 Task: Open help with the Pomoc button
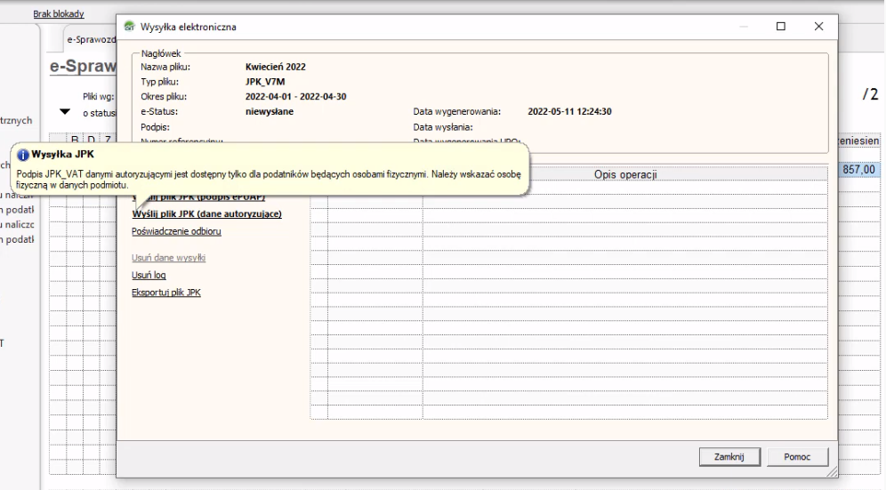(797, 457)
